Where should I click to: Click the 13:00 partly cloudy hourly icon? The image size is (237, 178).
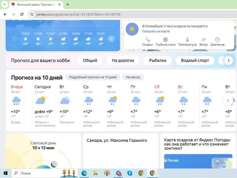tap(63, 39)
